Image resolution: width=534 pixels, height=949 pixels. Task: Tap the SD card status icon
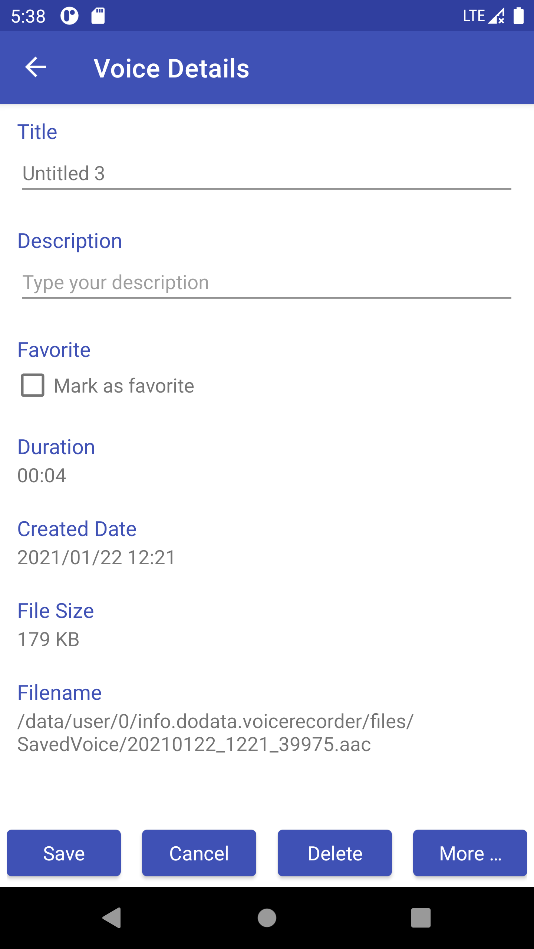pos(98,16)
